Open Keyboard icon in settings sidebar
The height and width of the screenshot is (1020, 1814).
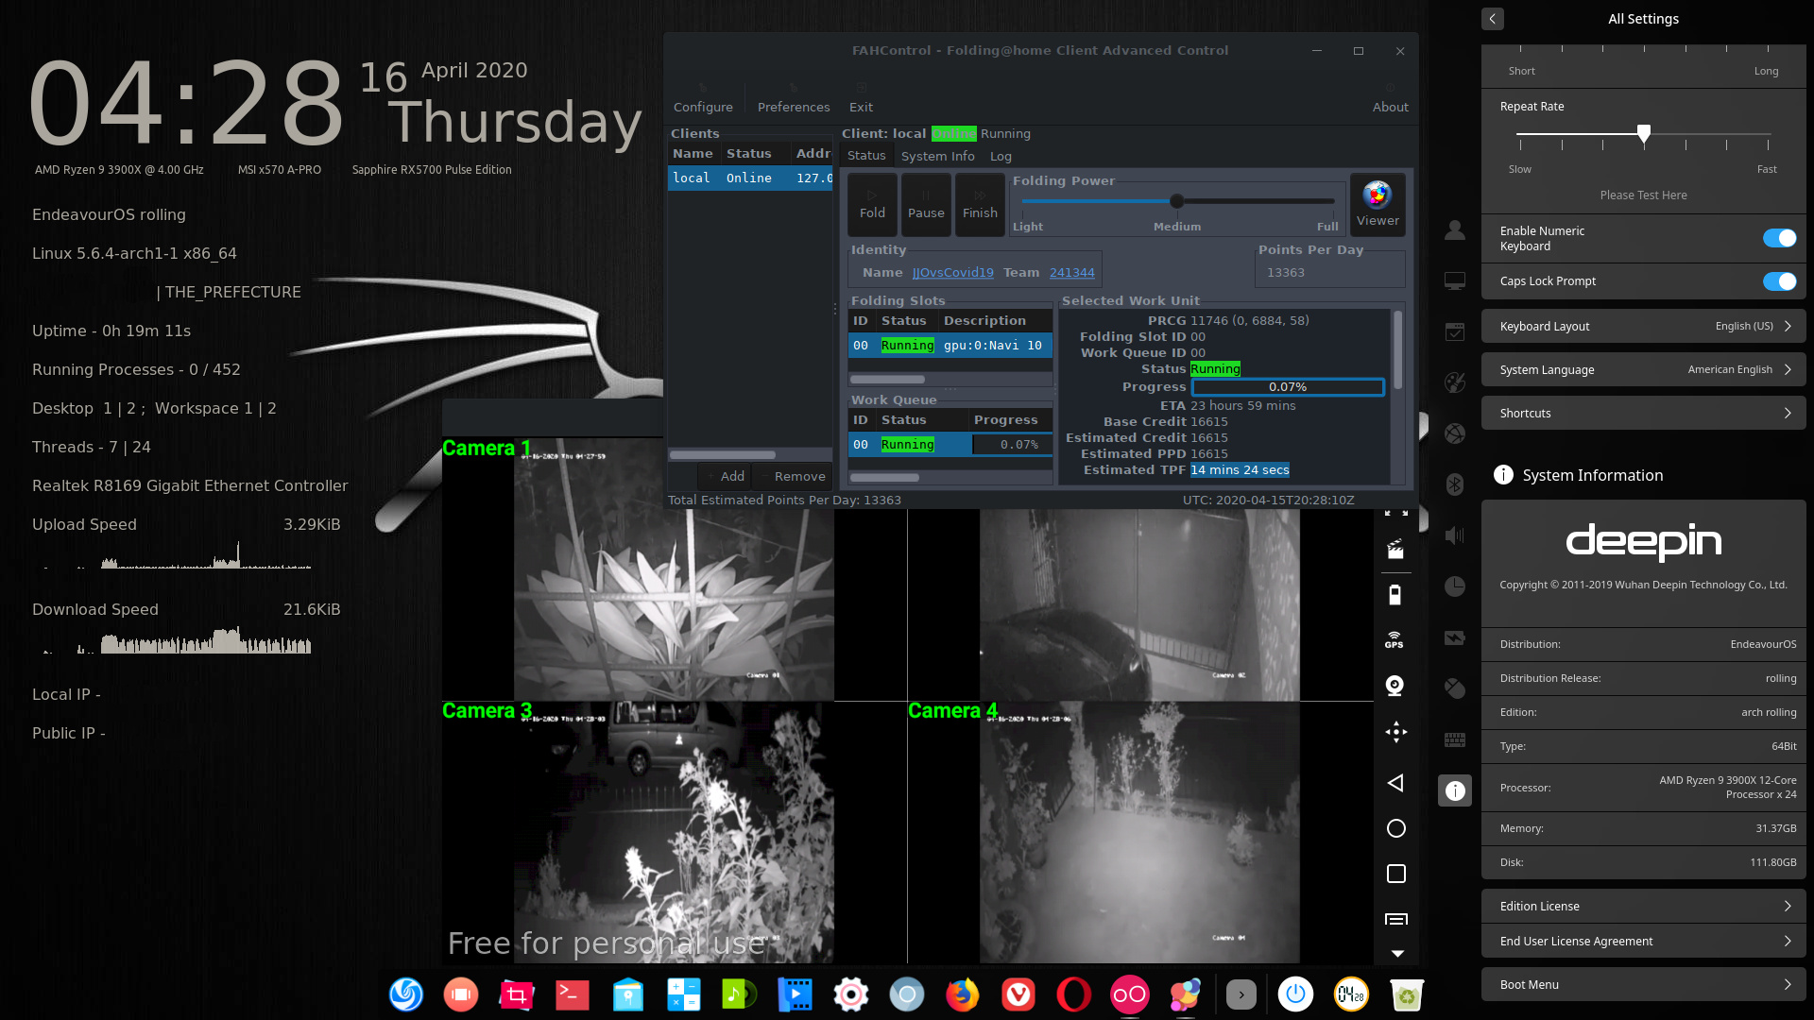pyautogui.click(x=1455, y=739)
